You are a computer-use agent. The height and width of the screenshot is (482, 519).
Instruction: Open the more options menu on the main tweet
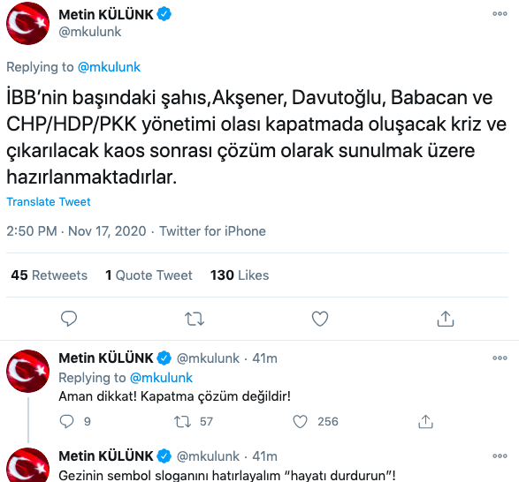[500, 13]
